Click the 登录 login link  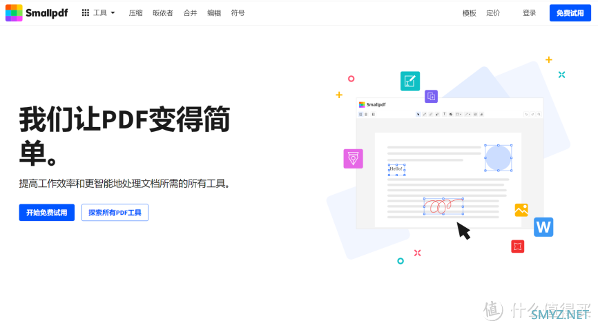530,13
